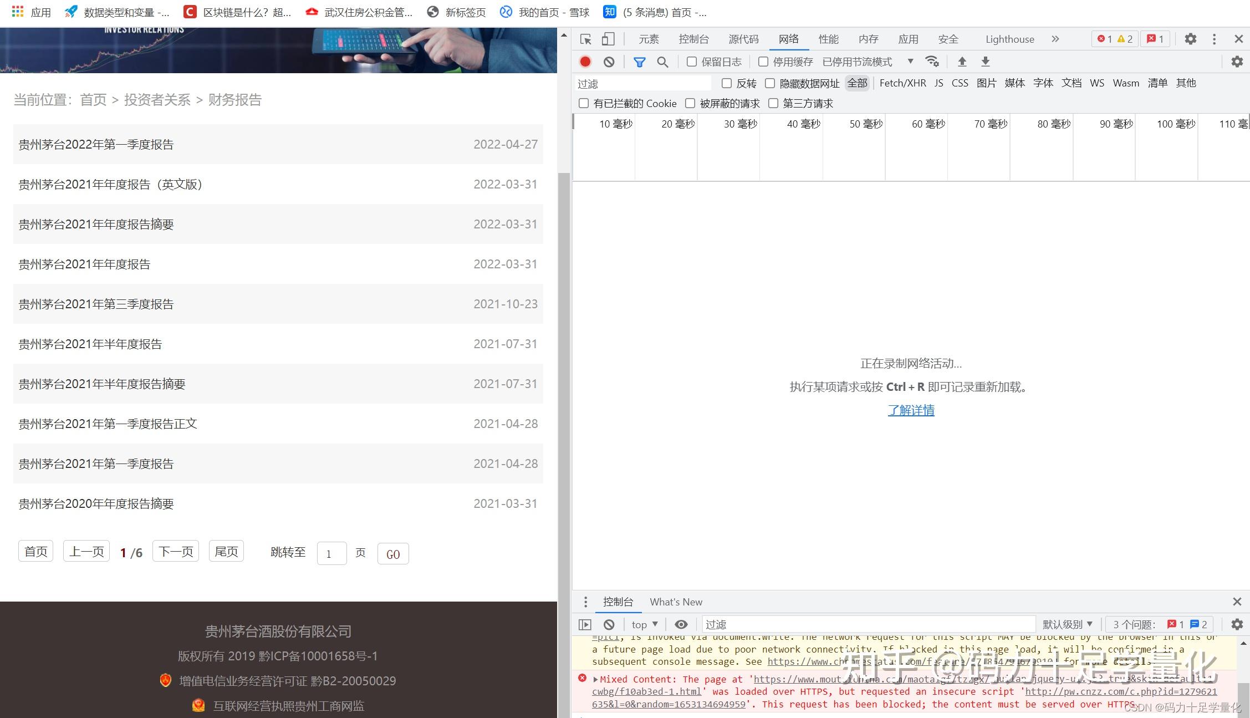
Task: Open What's New drawer tab
Action: pos(676,602)
